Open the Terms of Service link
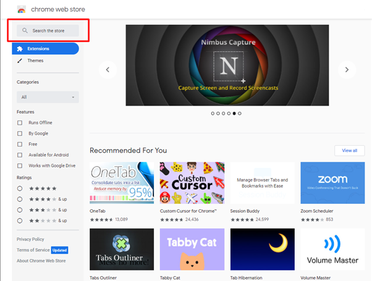Screen dimensions: 372x281 (x=33, y=250)
